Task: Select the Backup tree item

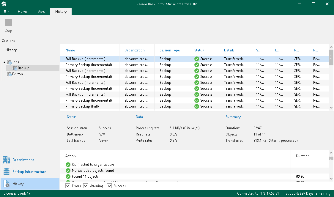Action: click(x=23, y=68)
